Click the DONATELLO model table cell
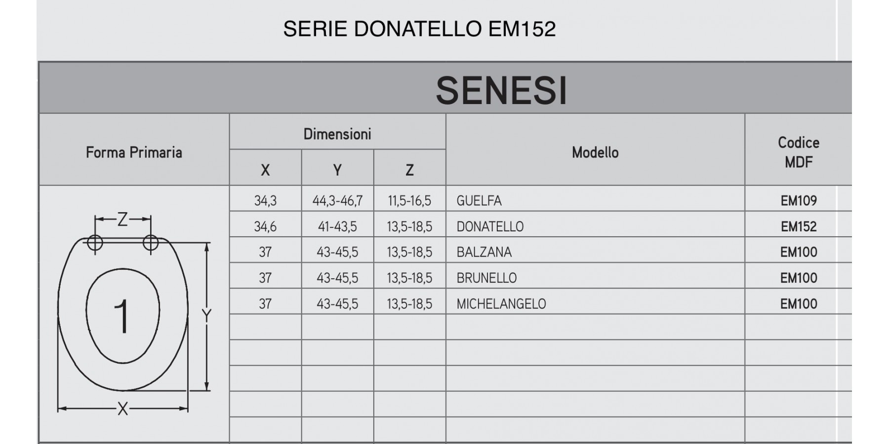This screenshot has height=444, width=889. tap(490, 226)
